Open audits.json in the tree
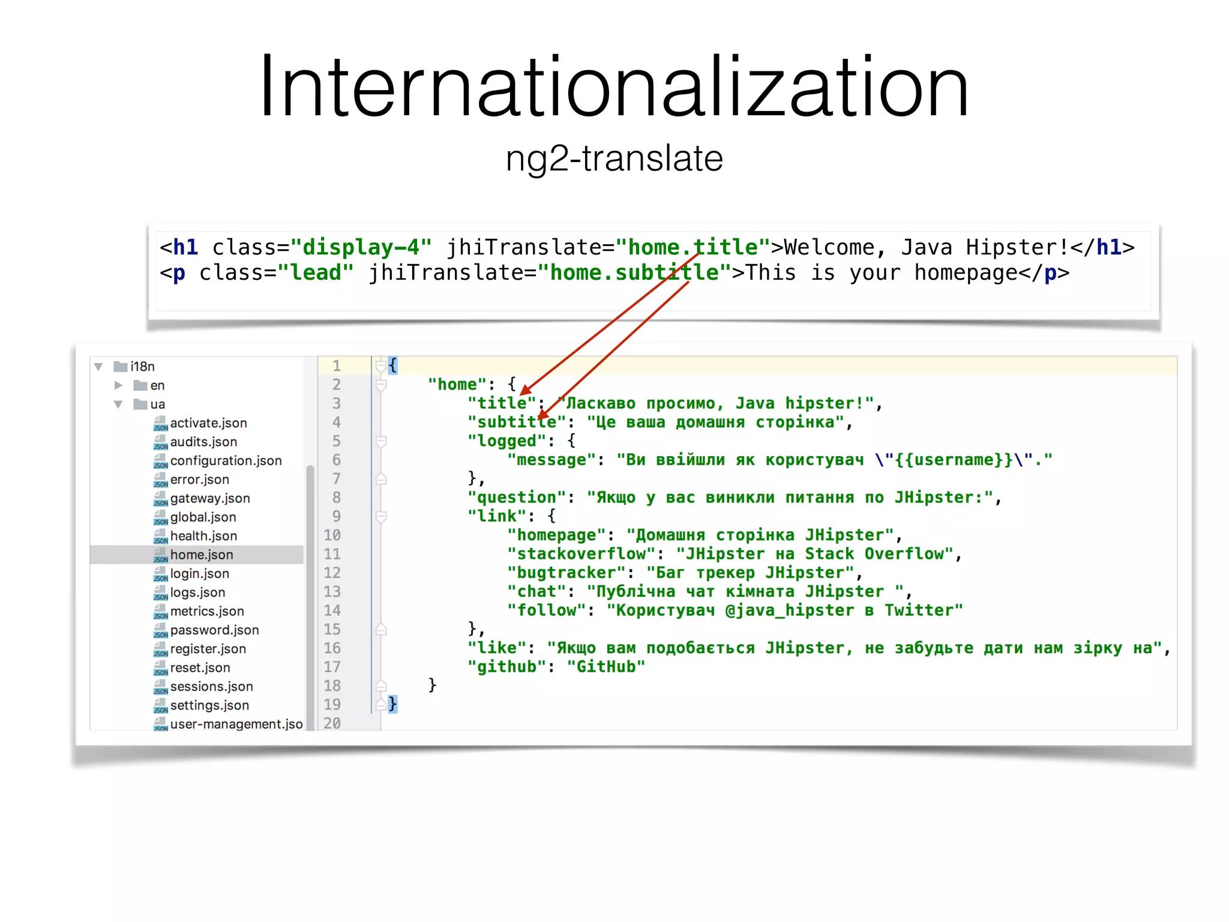This screenshot has width=1229, height=922. pyautogui.click(x=203, y=442)
